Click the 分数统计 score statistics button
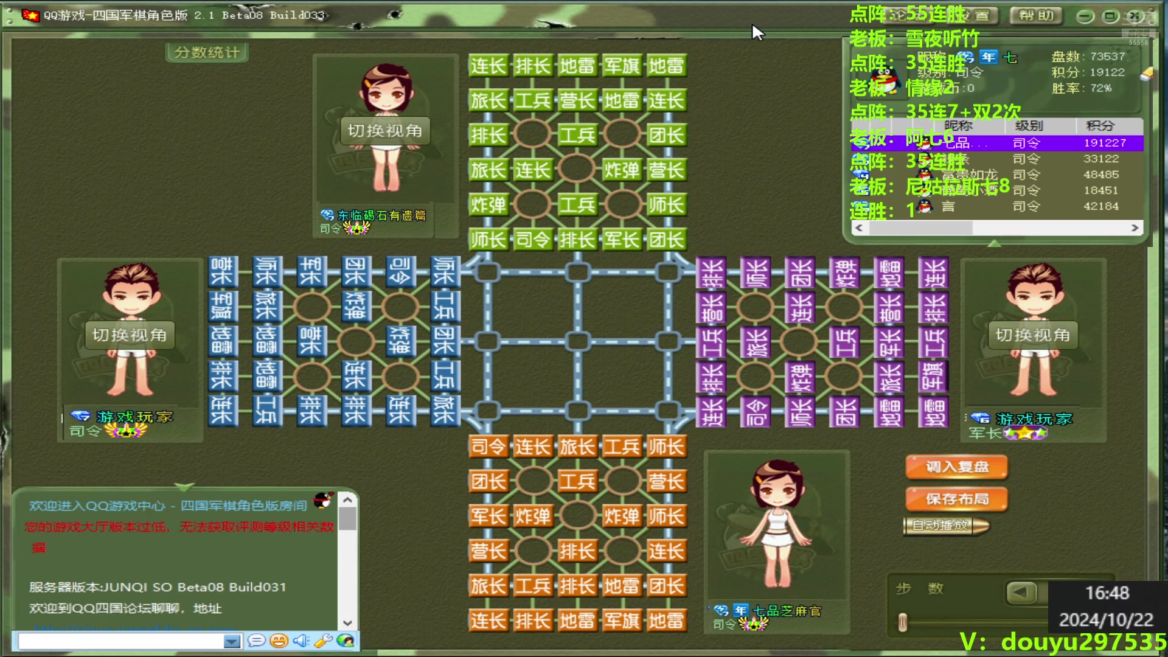Viewport: 1168px width, 657px height. (207, 52)
